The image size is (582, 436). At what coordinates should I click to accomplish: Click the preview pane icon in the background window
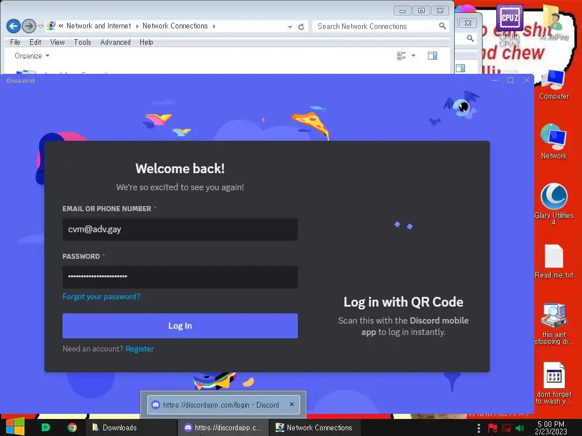[x=460, y=68]
